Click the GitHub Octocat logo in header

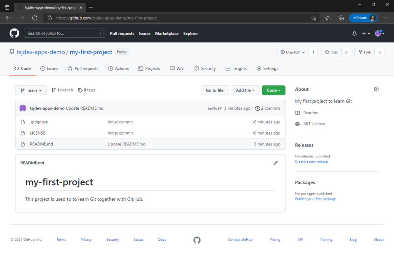14,33
